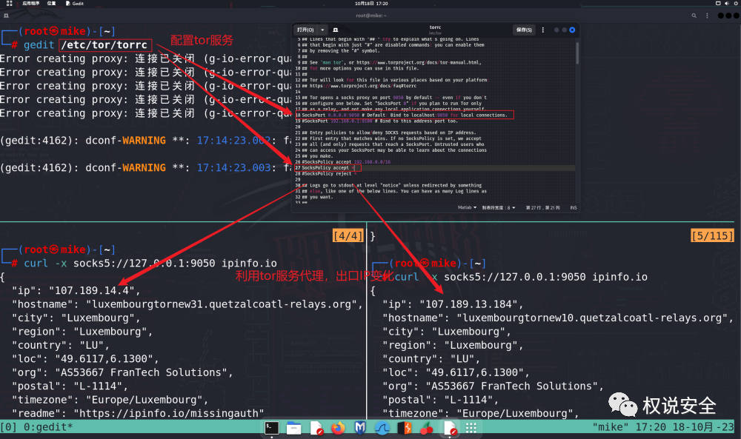Click search icon in terminal title bar
741x439 pixels.
click(694, 16)
